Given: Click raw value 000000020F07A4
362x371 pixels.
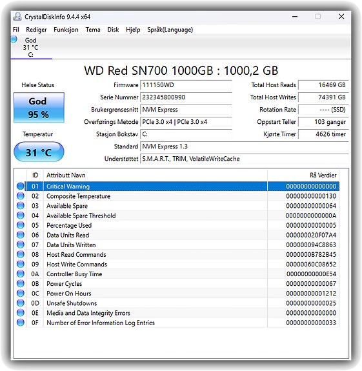Looking at the screenshot, I should 311,235.
